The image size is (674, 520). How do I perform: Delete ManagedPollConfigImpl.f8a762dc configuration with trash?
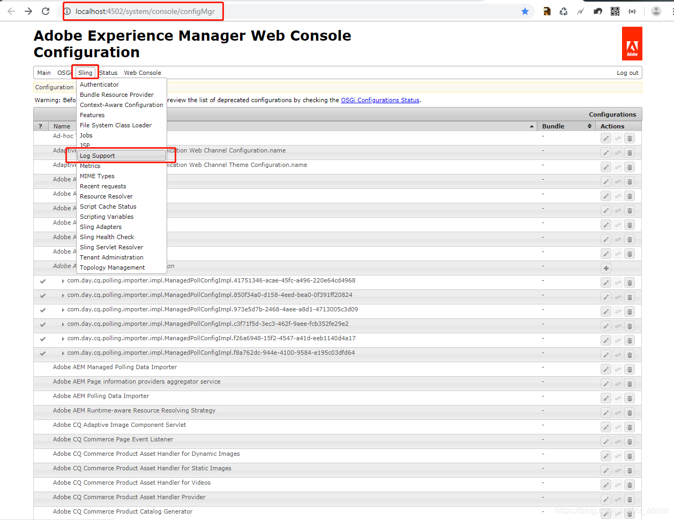(630, 355)
